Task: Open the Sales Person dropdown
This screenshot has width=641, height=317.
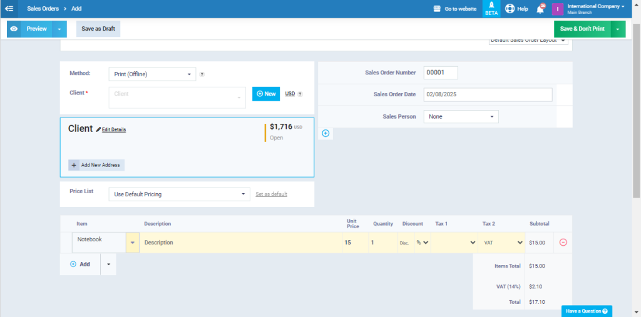Action: [461, 116]
